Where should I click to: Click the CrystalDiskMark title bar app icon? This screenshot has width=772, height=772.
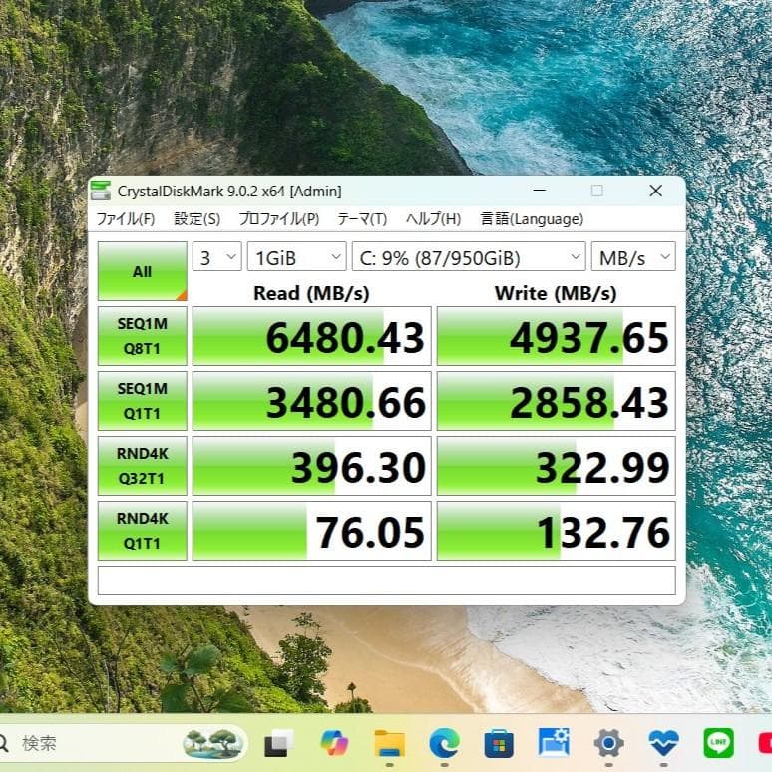(x=101, y=191)
